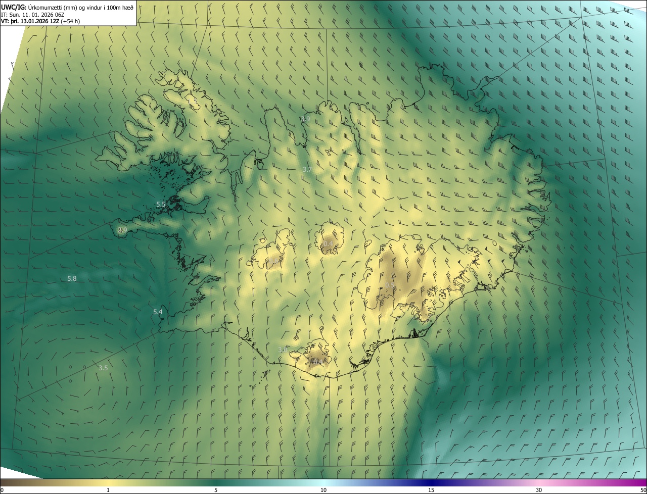Click the 0.4 label on Hofsjökull glacier
Screen dimensions: 647x494
328,243
